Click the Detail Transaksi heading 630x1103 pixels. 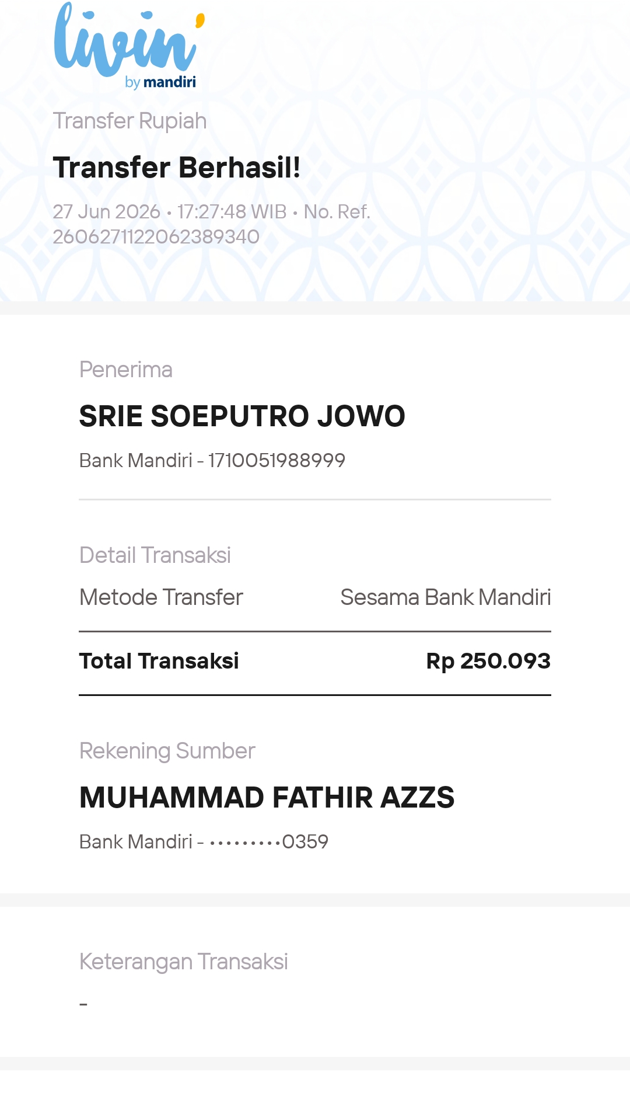click(x=155, y=555)
